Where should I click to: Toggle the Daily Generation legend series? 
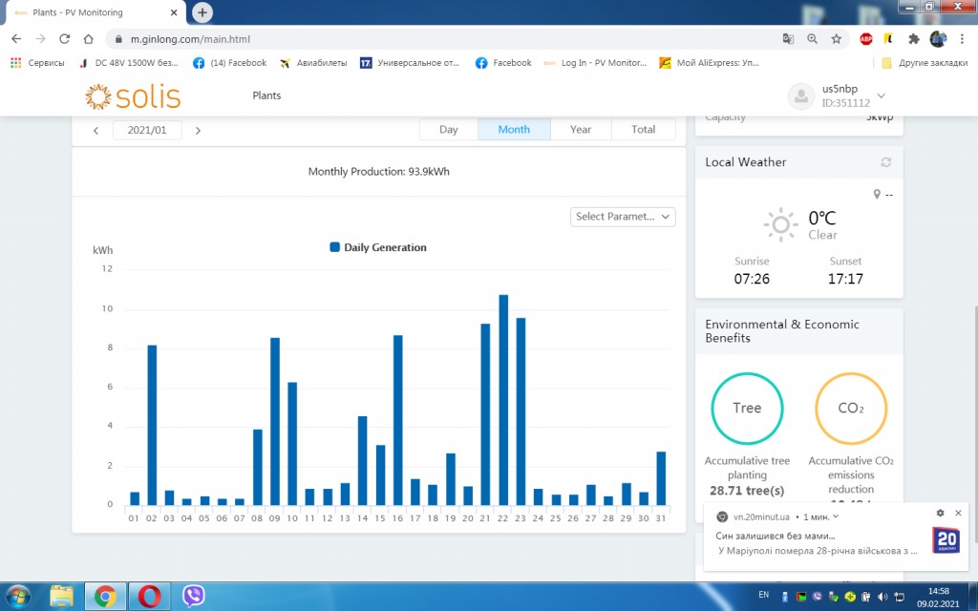(378, 247)
